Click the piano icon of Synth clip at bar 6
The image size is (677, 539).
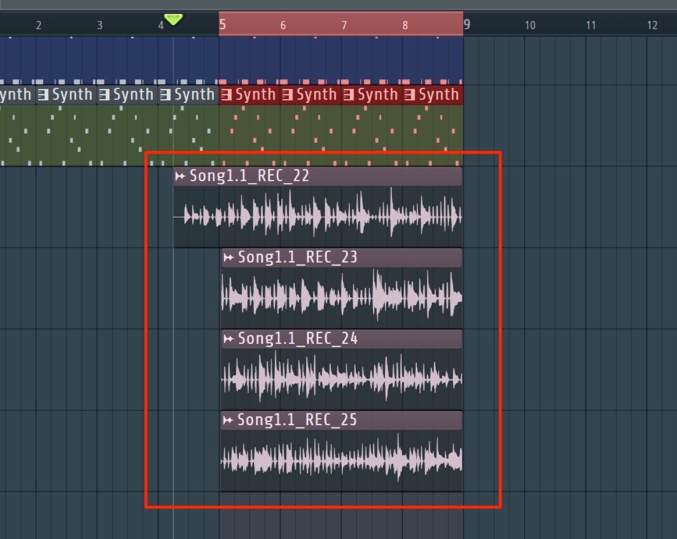[x=288, y=95]
